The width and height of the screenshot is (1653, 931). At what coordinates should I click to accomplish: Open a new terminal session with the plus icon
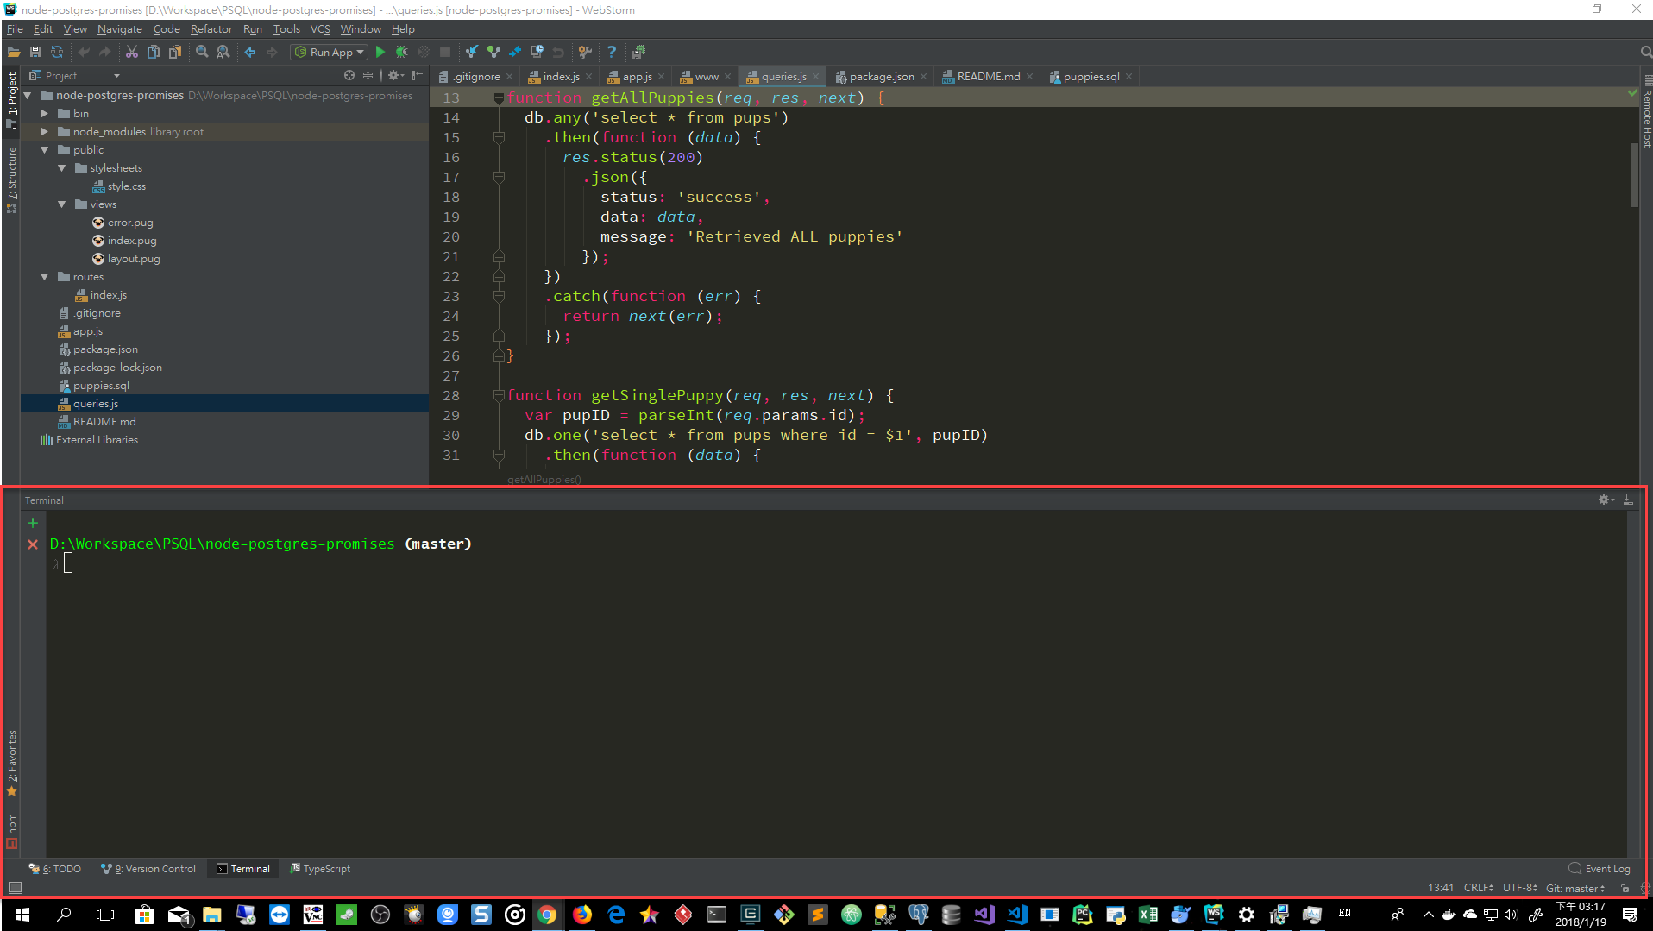(33, 522)
